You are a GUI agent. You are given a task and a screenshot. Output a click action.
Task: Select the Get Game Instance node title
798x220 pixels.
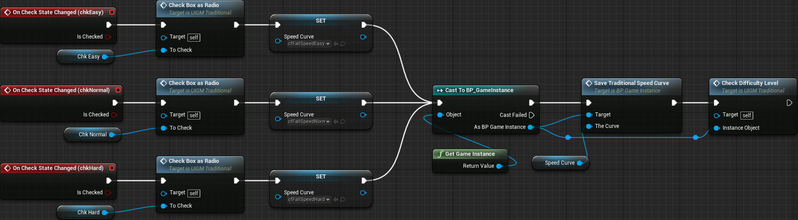470,154
